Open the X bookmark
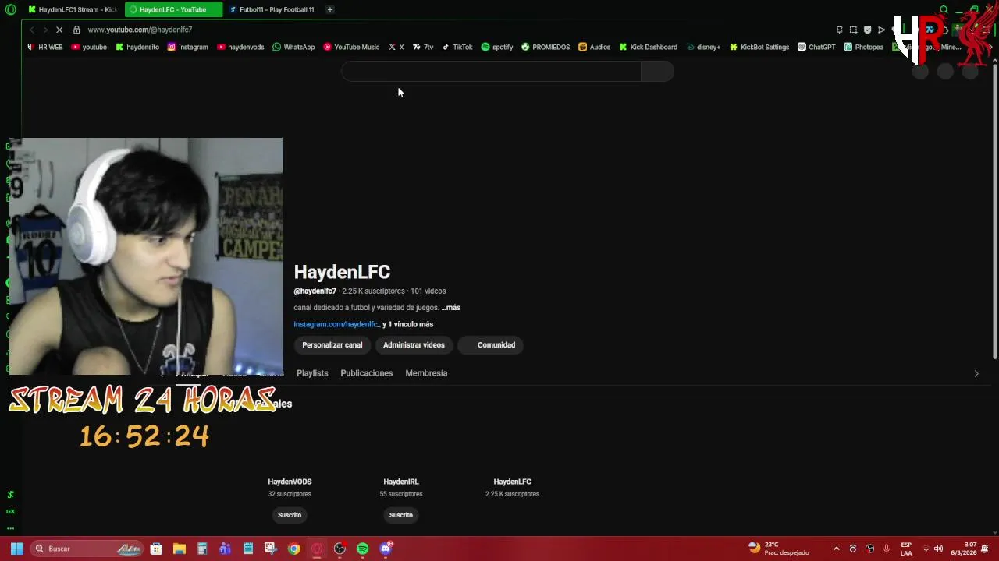 point(396,47)
